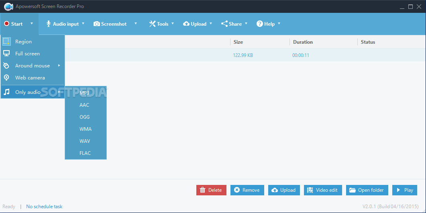Select WAV audio format
426x213 pixels.
pyautogui.click(x=86, y=141)
